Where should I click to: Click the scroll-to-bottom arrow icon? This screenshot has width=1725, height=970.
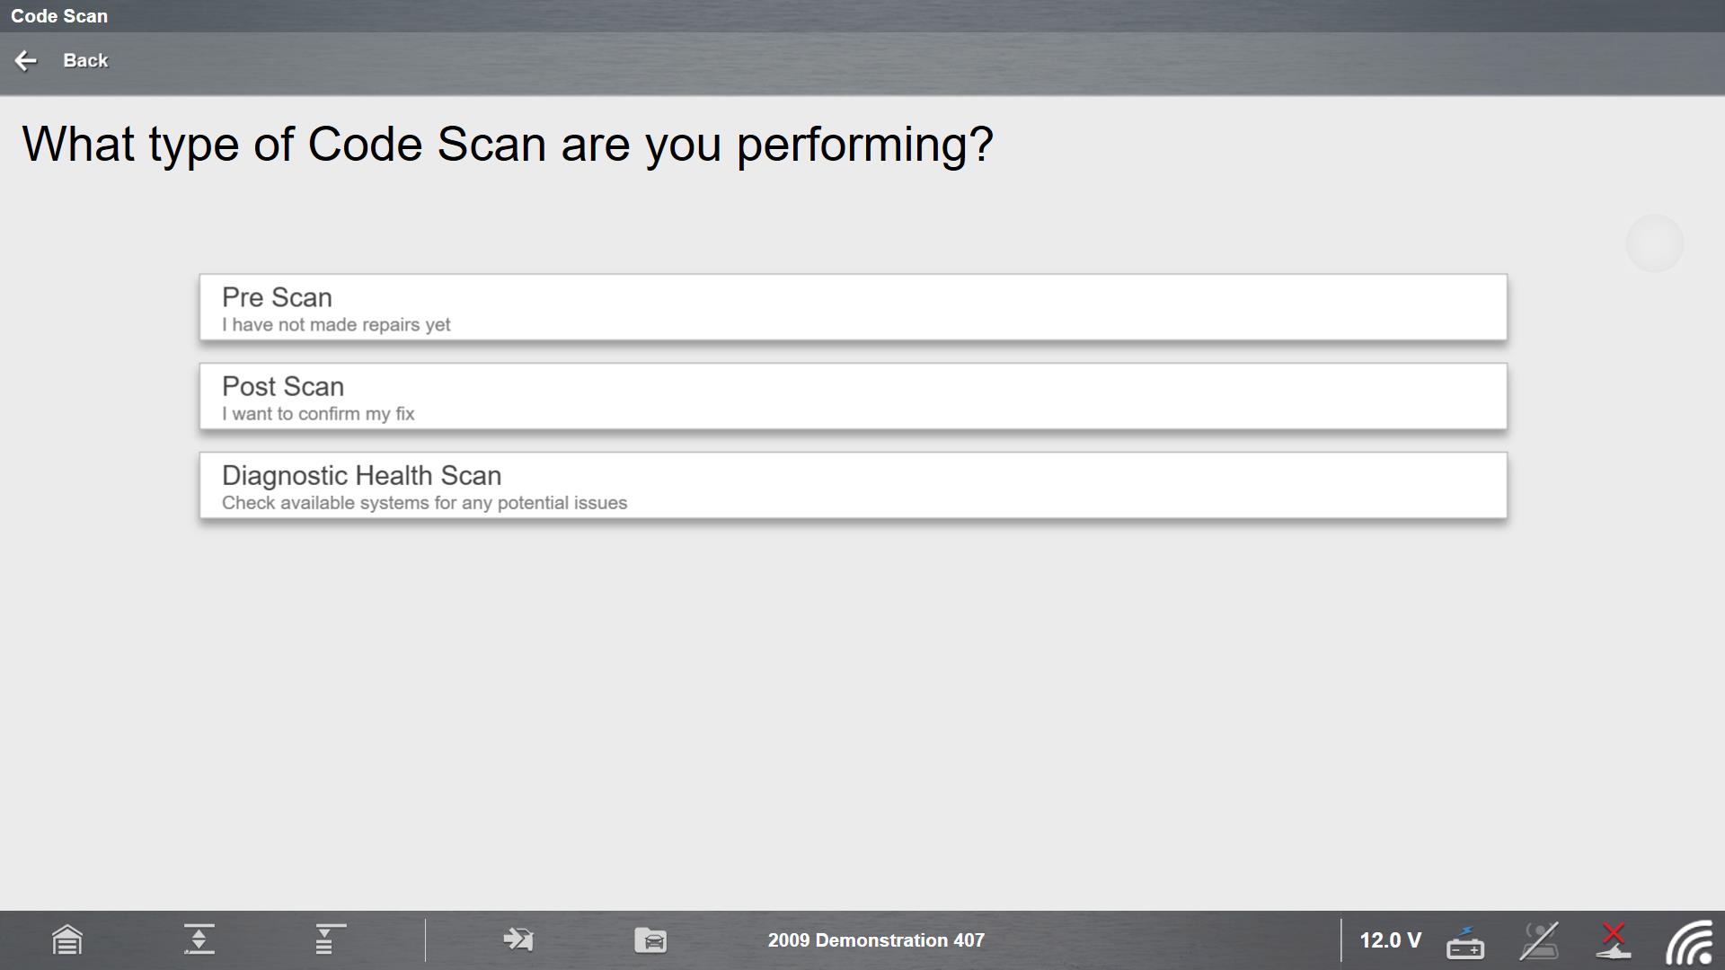coord(199,939)
